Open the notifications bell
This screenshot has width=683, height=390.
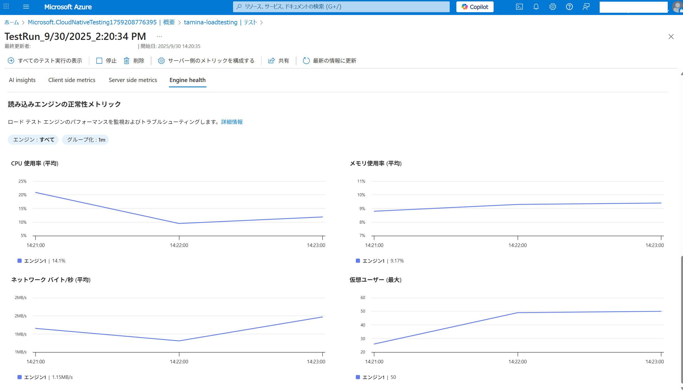[536, 7]
